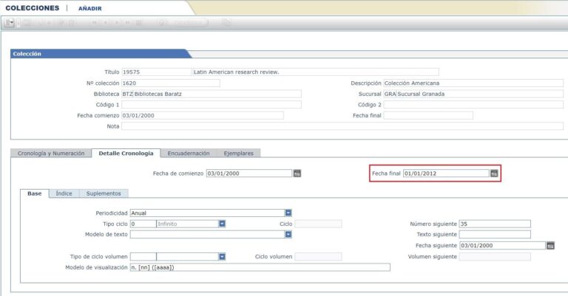The image size is (568, 296).
Task: Expand the Modelo de texto dropdown
Action: pyautogui.click(x=288, y=235)
